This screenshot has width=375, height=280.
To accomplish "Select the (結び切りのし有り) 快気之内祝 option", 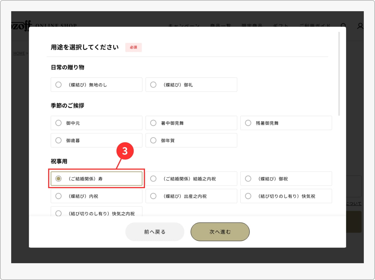I will coord(58,213).
